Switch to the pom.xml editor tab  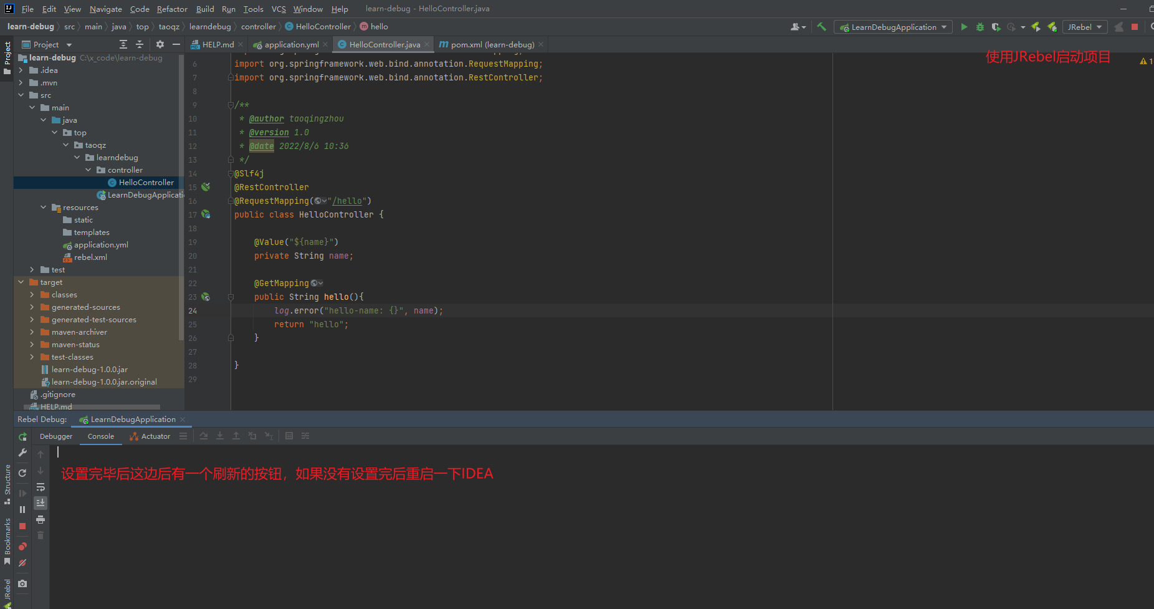492,44
